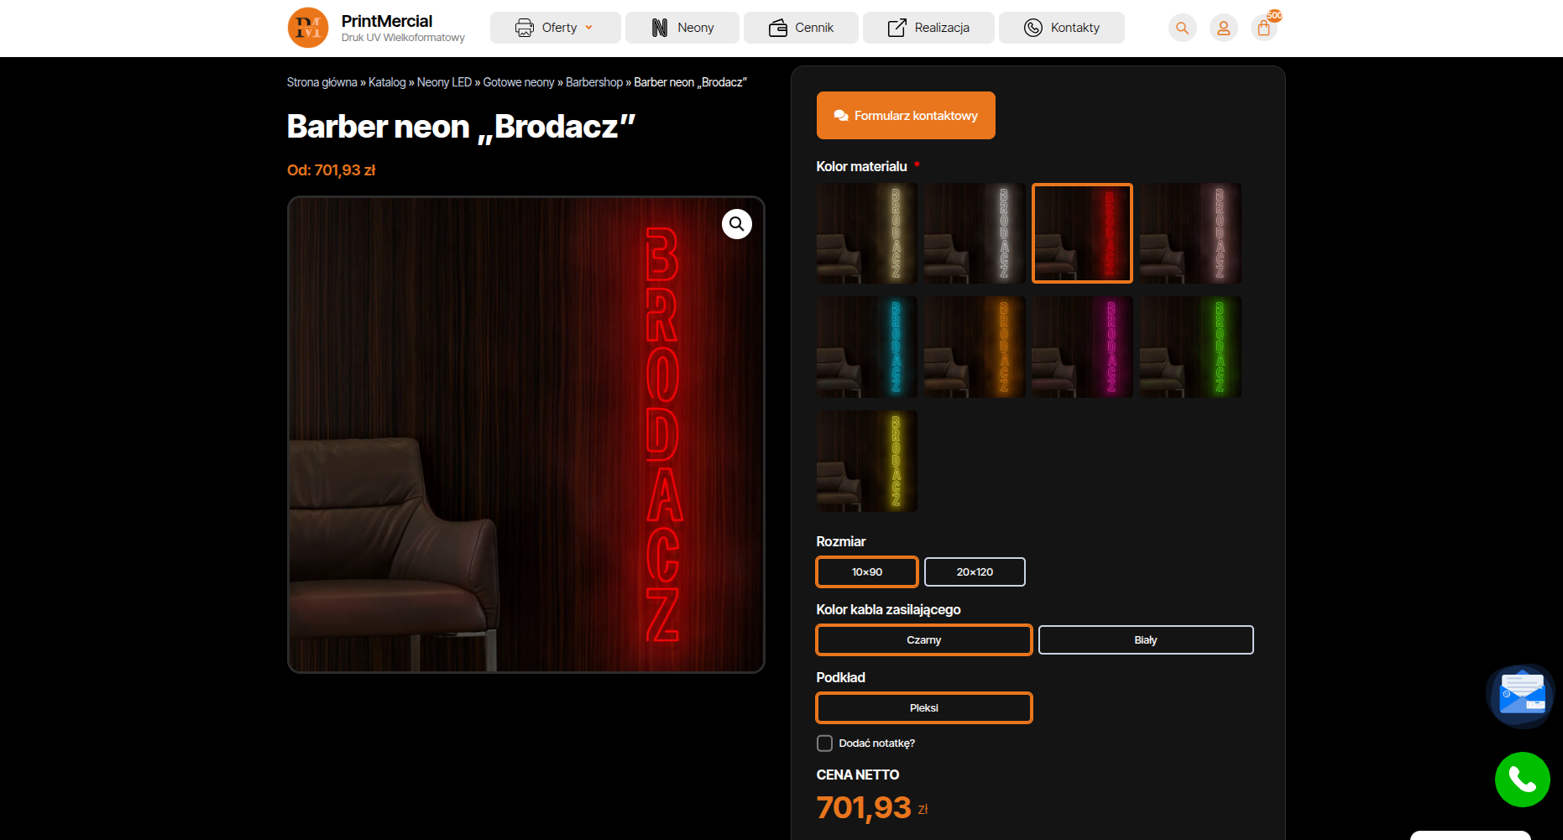Screen dimensions: 1563x840
Task: Click the search magnifier icon in header
Action: click(x=1182, y=28)
